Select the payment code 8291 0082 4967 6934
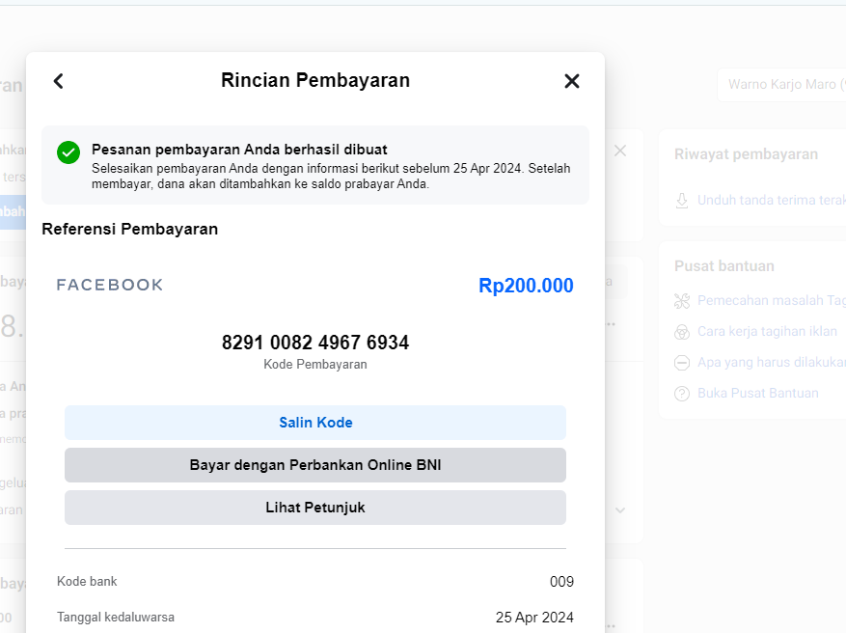The image size is (846, 633). click(315, 343)
